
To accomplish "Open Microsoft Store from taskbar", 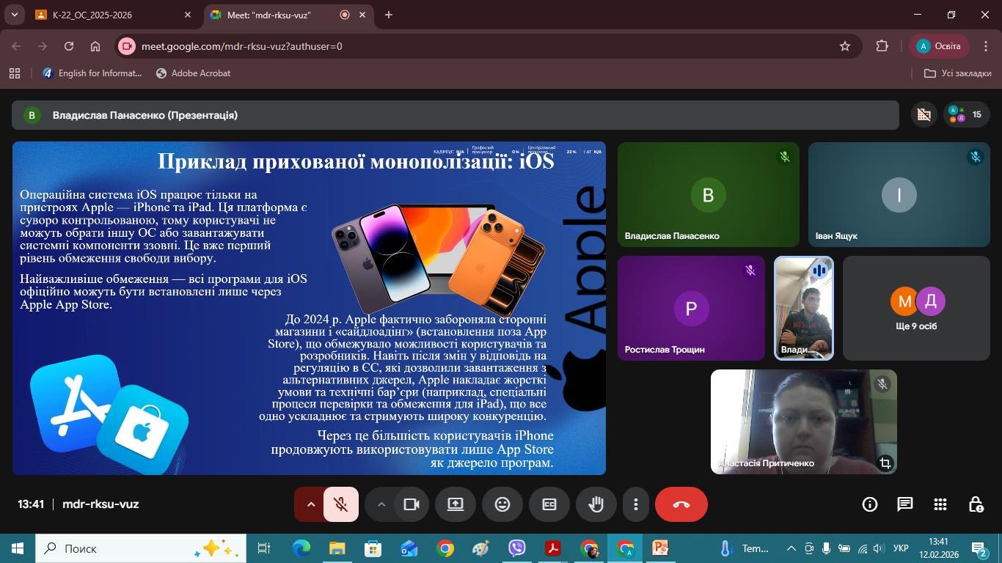I will (373, 548).
